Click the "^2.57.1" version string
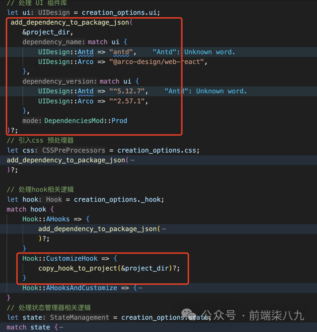The width and height of the screenshot is (317, 332). pyautogui.click(x=127, y=101)
